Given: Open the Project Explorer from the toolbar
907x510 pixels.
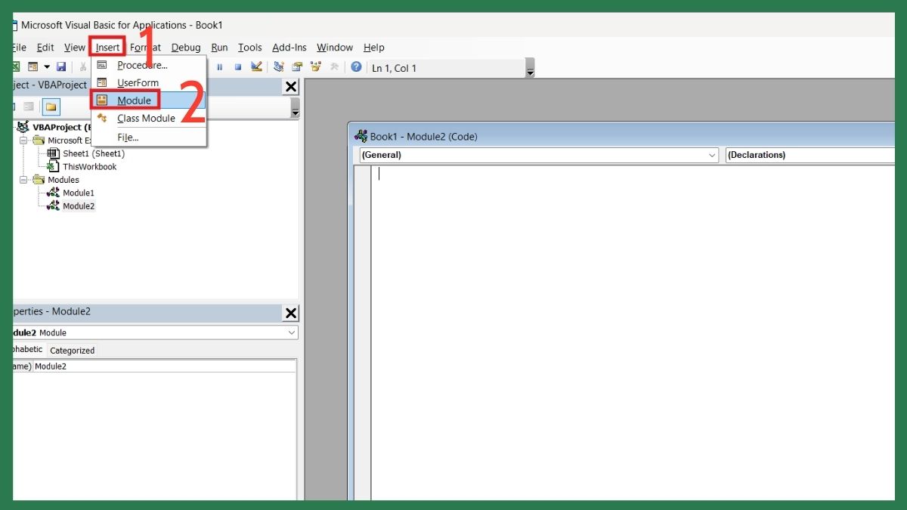Looking at the screenshot, I should [x=278, y=66].
